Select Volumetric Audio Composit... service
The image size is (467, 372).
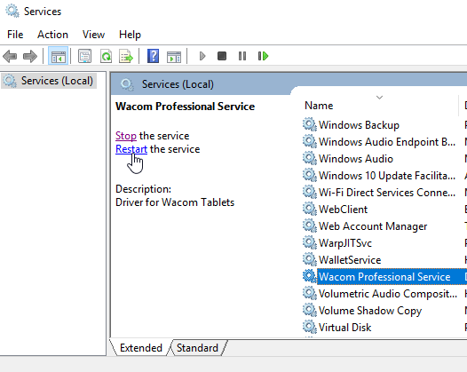[x=384, y=294]
